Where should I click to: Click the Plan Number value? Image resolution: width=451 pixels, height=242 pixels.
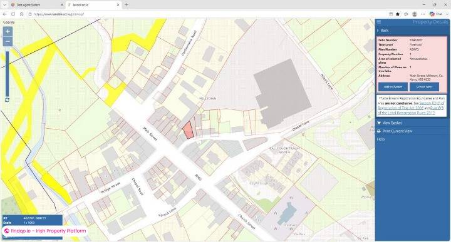pos(414,49)
